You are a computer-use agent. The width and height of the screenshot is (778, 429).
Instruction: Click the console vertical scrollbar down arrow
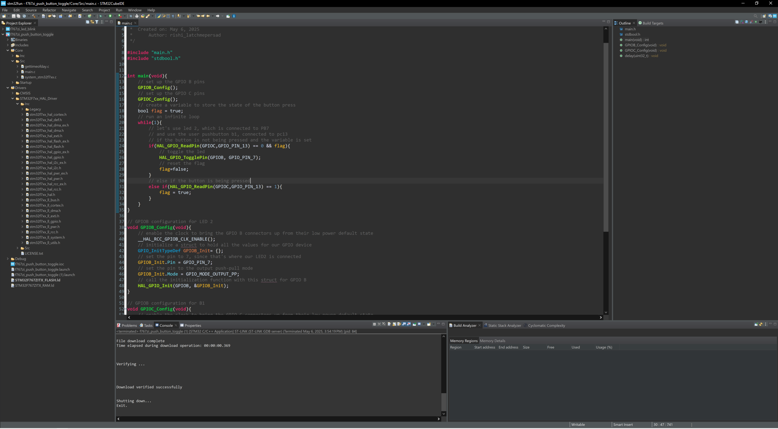click(x=443, y=414)
